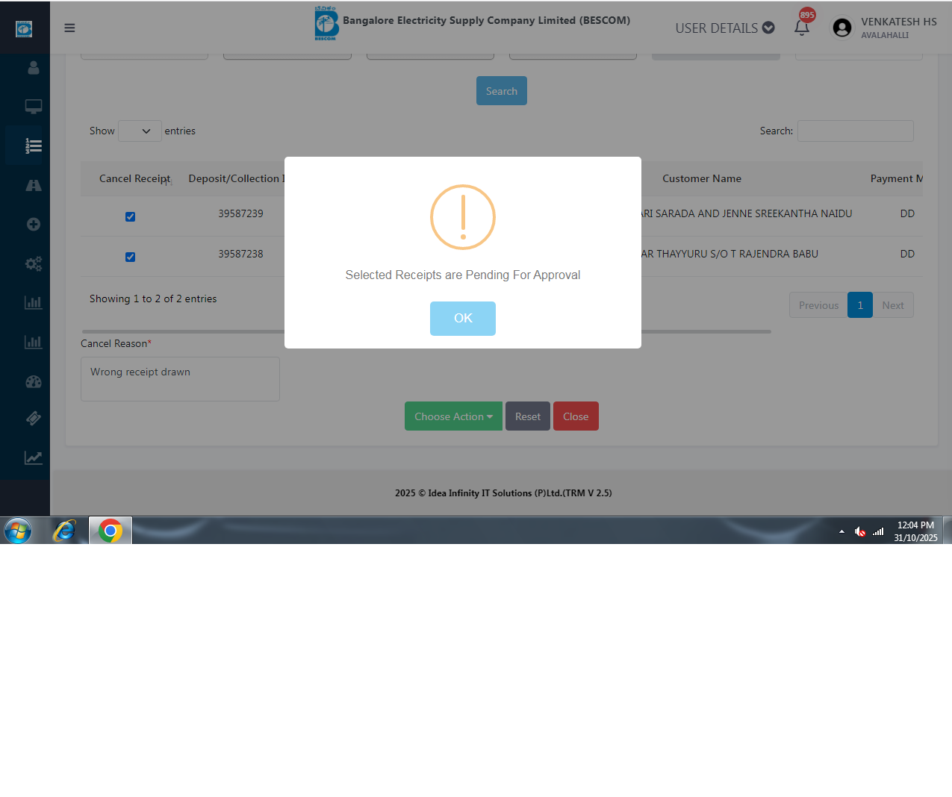Screen dimensions: 952x797
Task: Go to Previous page
Action: pos(818,305)
